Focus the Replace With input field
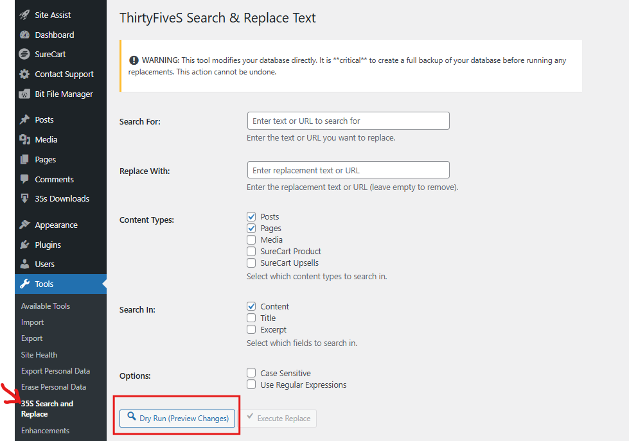Viewport: 629px width, 441px height. tap(348, 170)
